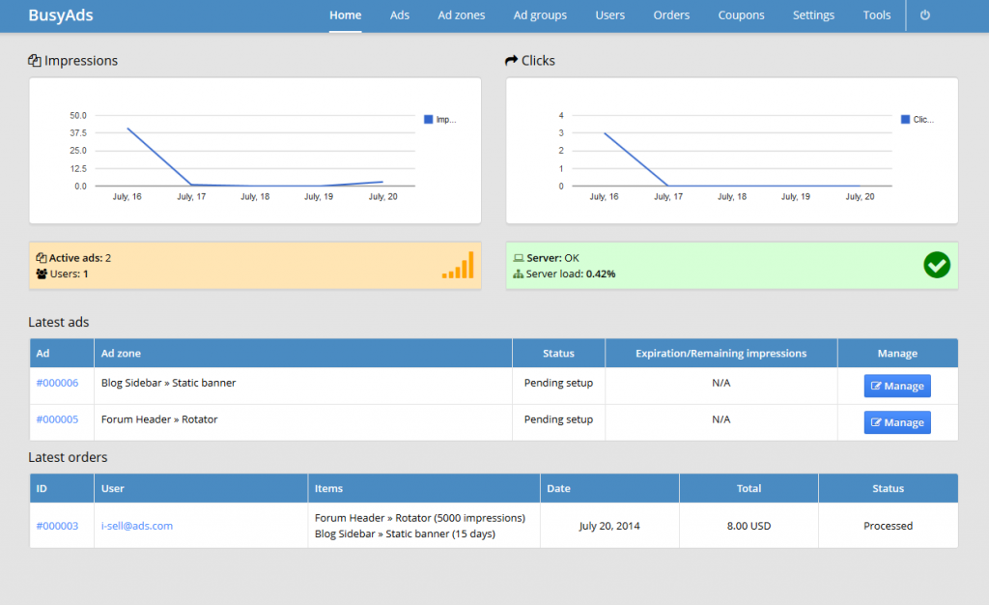Click the green server OK checkmark icon

click(936, 265)
